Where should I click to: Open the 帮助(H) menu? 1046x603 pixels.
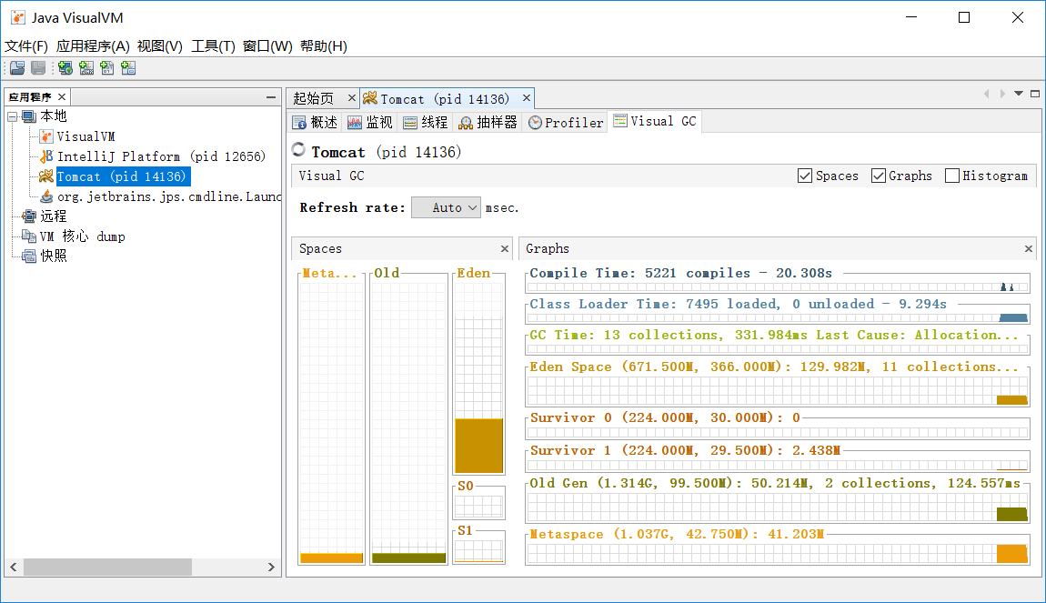(324, 46)
